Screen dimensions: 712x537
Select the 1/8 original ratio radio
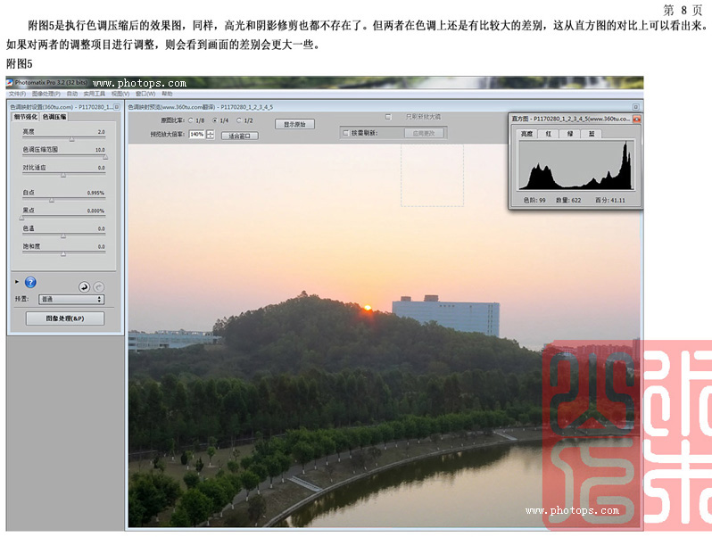pos(191,120)
